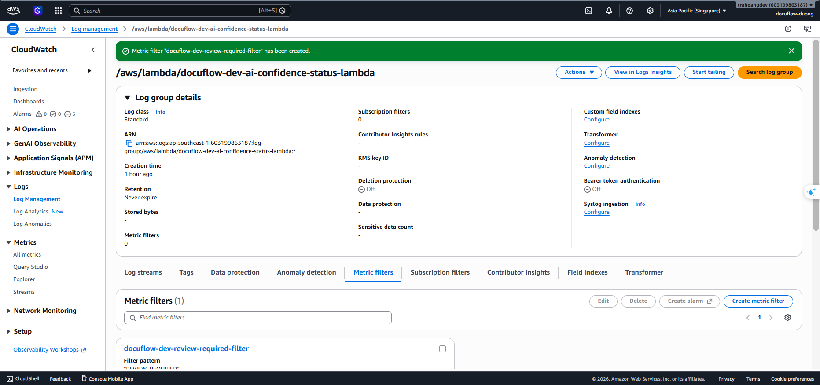Open metric filters preferences gear
820x385 pixels.
point(787,318)
